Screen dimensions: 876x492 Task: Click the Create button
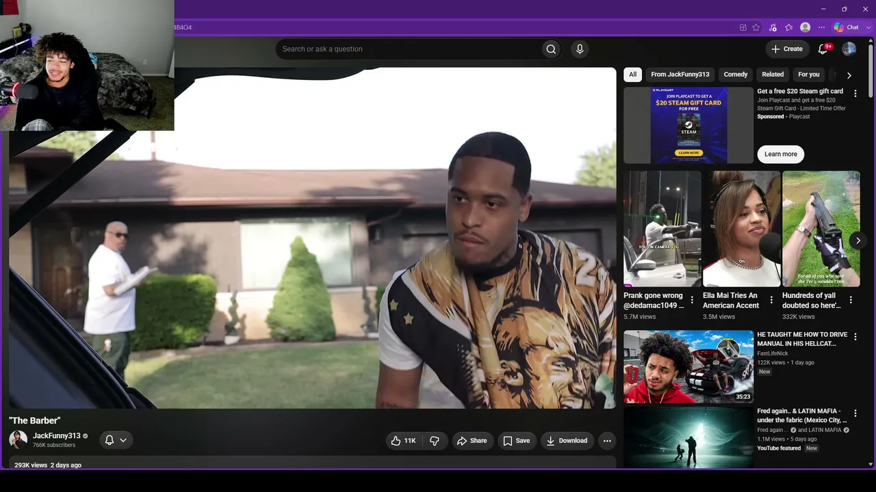(x=786, y=49)
